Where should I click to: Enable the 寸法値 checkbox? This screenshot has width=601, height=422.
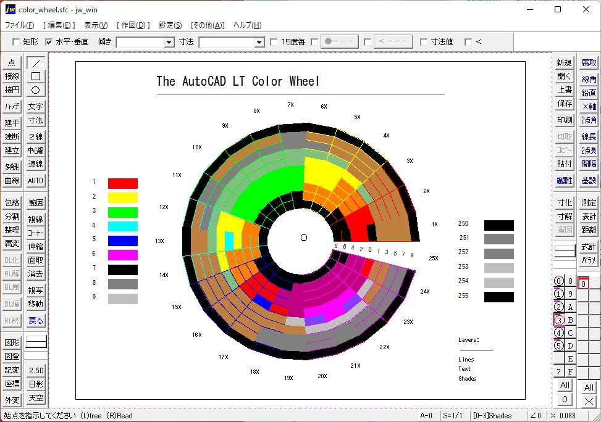(424, 42)
